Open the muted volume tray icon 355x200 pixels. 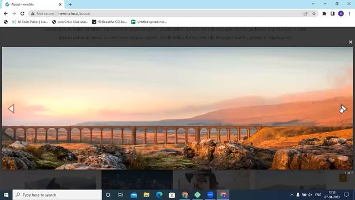click(x=311, y=195)
